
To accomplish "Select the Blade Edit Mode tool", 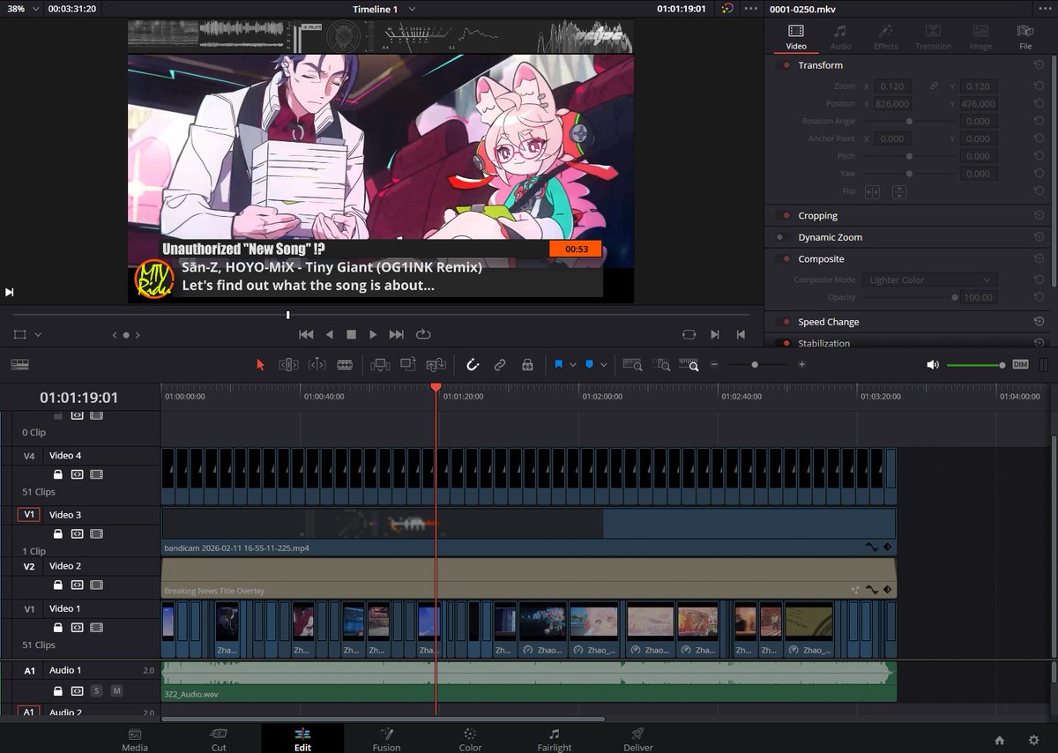I will coord(345,364).
